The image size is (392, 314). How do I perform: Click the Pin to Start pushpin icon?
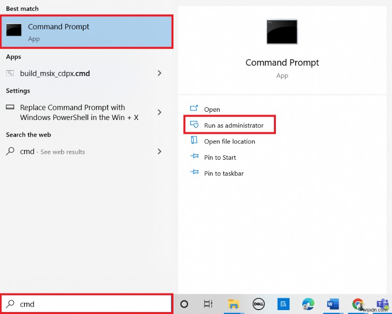point(195,157)
